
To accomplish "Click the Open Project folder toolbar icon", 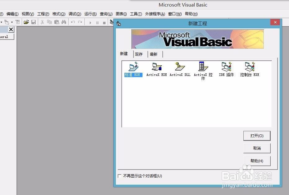I will (26, 22).
